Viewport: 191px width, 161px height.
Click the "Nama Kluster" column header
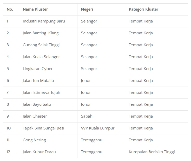click(35, 9)
